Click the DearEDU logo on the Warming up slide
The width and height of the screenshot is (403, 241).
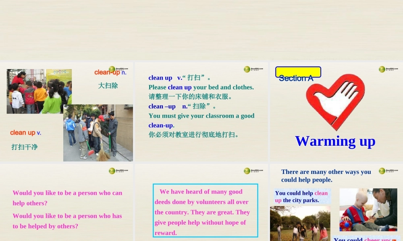[x=382, y=69]
